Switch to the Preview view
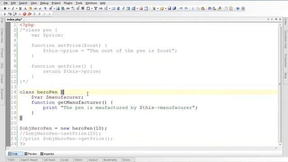Screen dimensions: 288x162 (31, 154)
